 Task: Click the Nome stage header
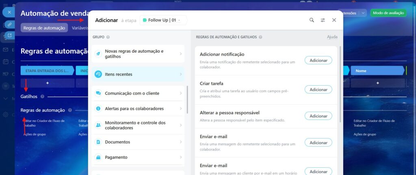point(378,71)
